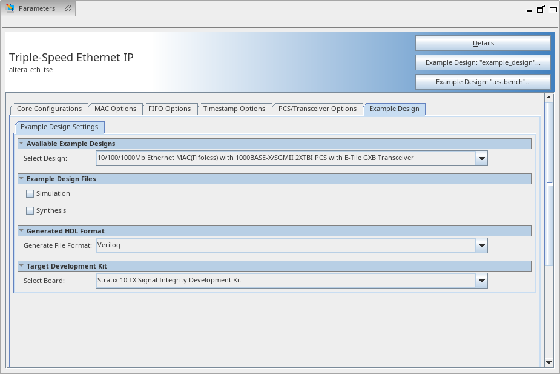Switch to the MAC Options tab
Screen dimensions: 560x374
[x=116, y=109]
